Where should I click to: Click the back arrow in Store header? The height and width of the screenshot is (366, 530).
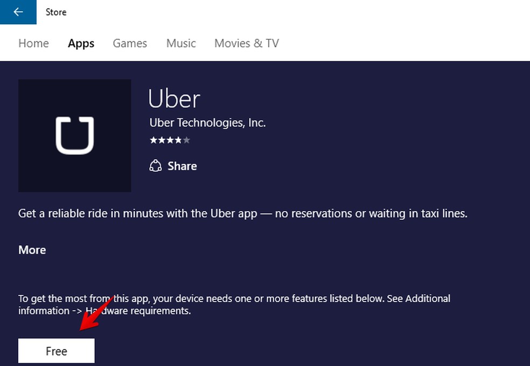pos(18,12)
